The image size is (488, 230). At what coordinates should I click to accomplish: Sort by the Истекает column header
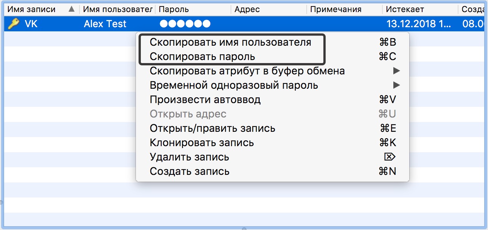(x=405, y=9)
